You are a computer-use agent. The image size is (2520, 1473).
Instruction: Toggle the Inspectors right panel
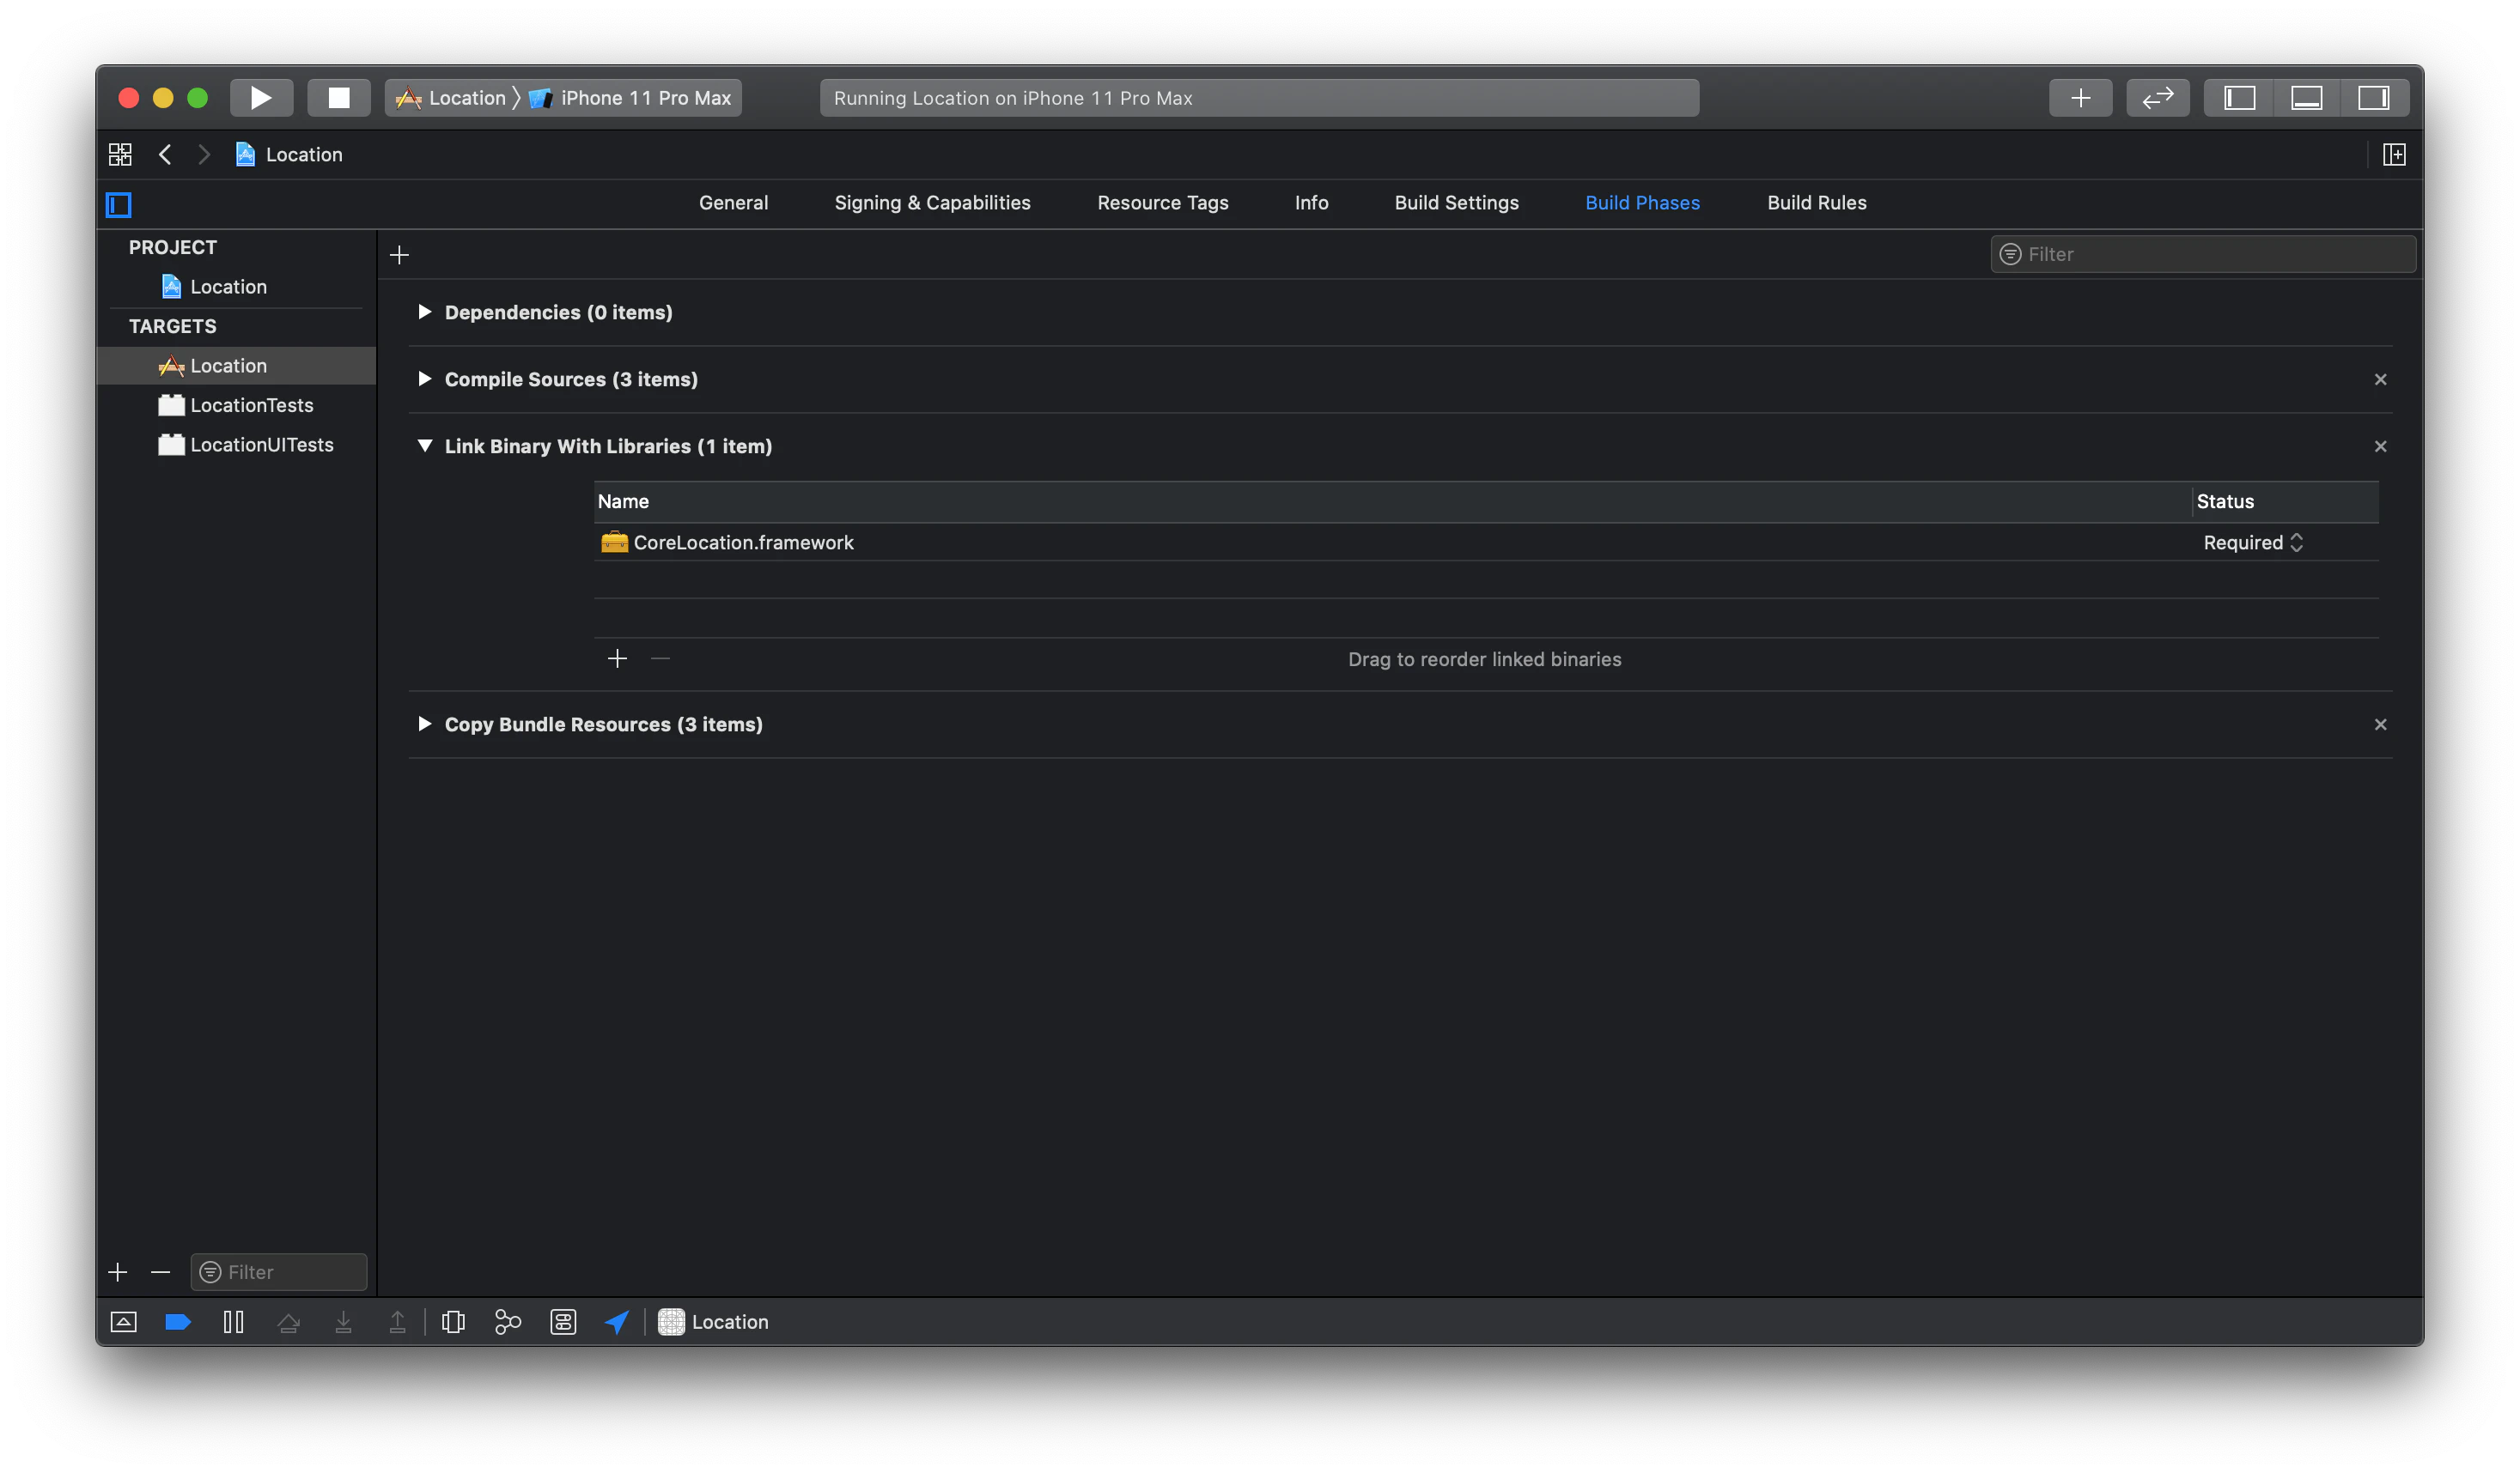coord(2373,98)
